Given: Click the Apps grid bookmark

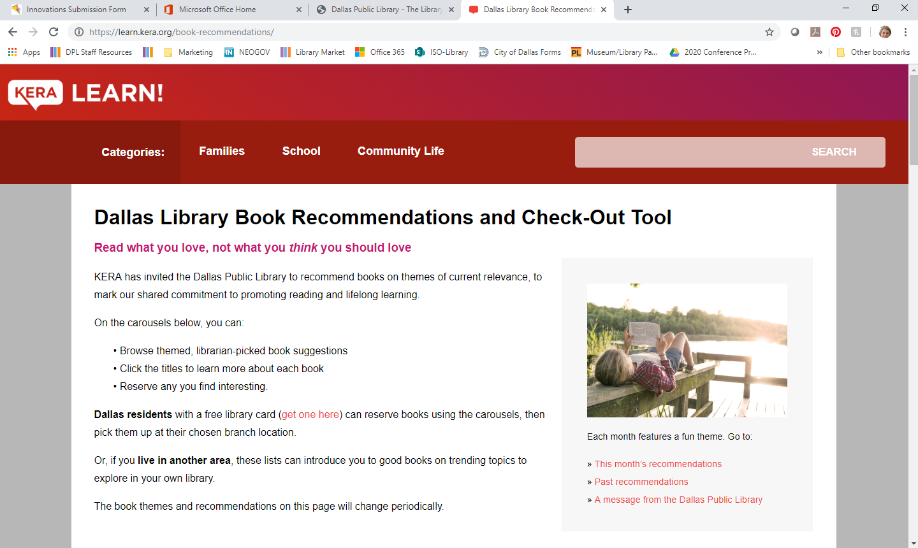Looking at the screenshot, I should pyautogui.click(x=24, y=52).
